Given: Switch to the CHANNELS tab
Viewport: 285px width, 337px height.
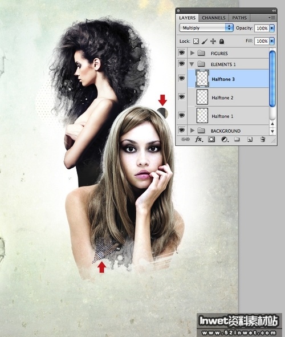Looking at the screenshot, I should tap(214, 18).
